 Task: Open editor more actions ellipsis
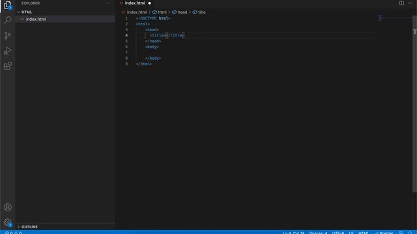point(410,3)
